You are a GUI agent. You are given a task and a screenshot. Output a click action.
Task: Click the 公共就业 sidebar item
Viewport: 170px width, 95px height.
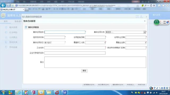[13, 37]
